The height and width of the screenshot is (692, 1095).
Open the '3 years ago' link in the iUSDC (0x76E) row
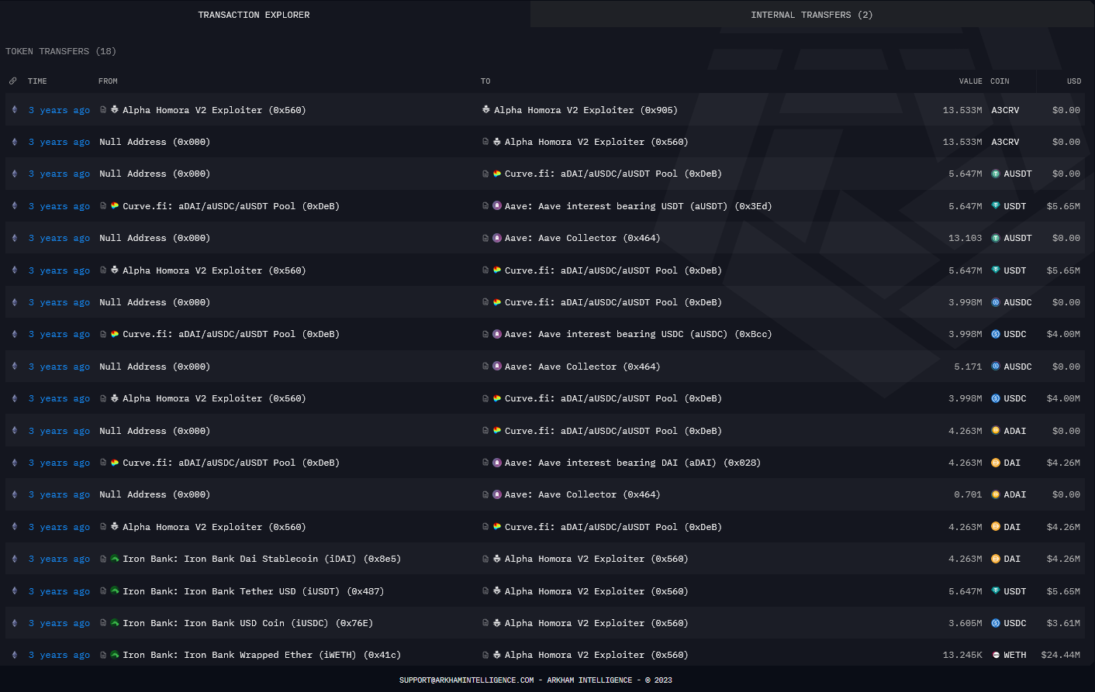[59, 623]
